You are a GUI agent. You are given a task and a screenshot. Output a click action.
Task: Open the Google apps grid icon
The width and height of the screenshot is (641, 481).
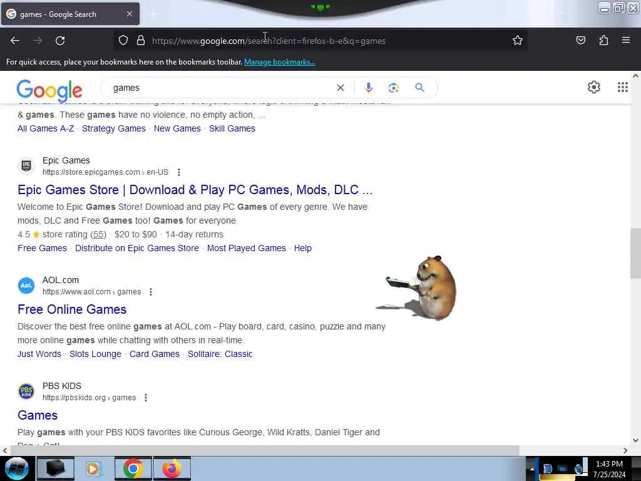pos(622,87)
